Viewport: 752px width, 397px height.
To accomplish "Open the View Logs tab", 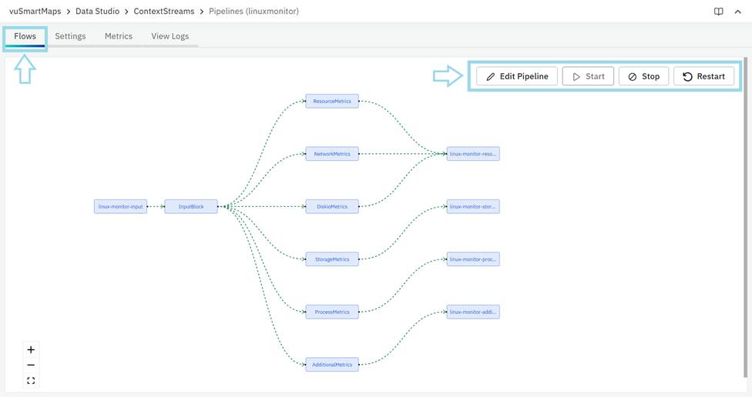I will pos(170,36).
